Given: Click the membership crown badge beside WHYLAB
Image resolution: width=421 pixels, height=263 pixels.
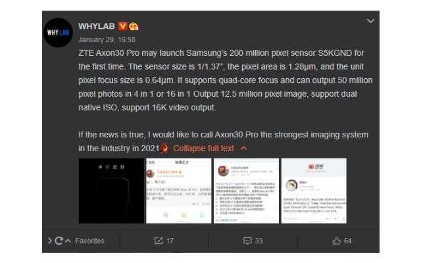Looking at the screenshot, I should coord(134,26).
